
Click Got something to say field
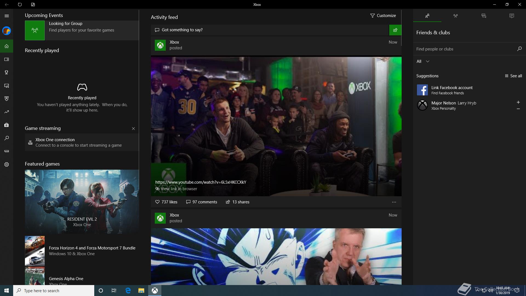pyautogui.click(x=270, y=30)
